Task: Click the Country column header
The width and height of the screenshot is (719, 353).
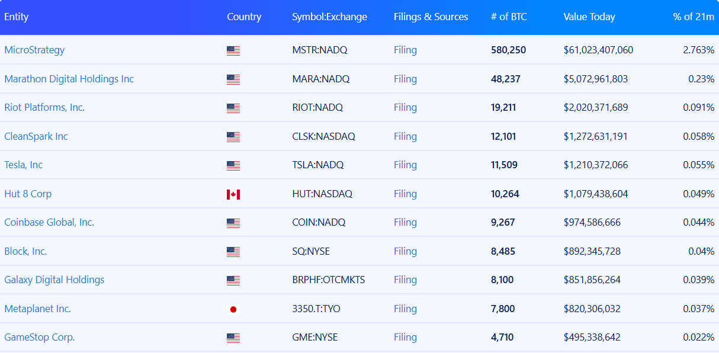Action: tap(244, 17)
